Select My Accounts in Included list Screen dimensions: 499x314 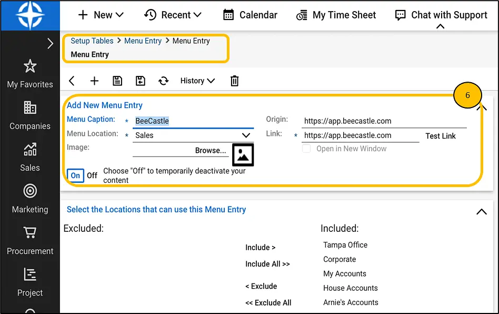(x=345, y=273)
